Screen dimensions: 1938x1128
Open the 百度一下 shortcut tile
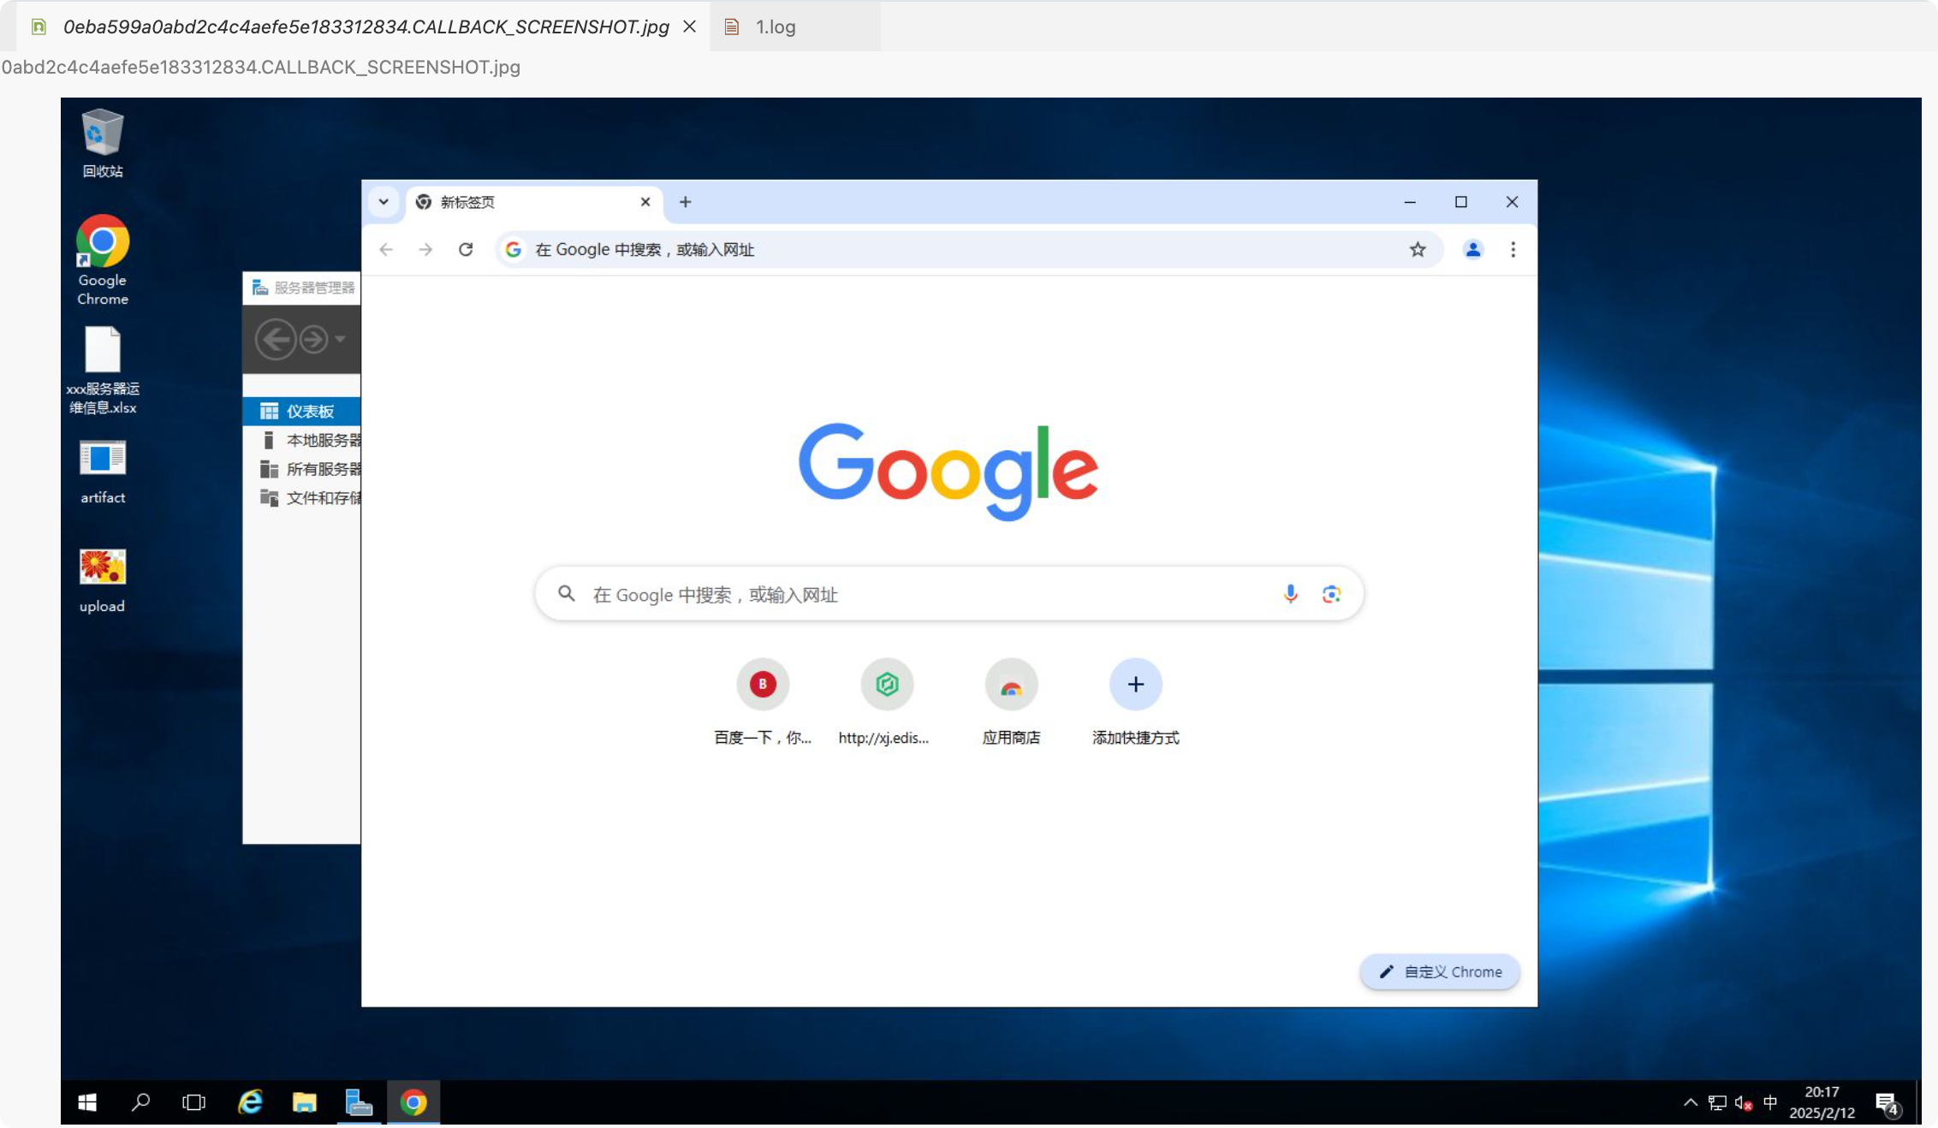point(763,702)
